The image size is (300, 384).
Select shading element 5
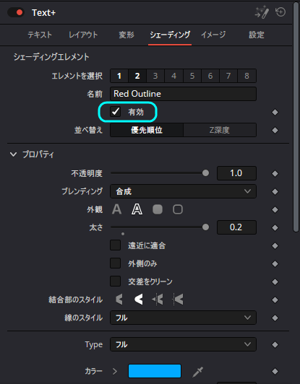(x=192, y=76)
